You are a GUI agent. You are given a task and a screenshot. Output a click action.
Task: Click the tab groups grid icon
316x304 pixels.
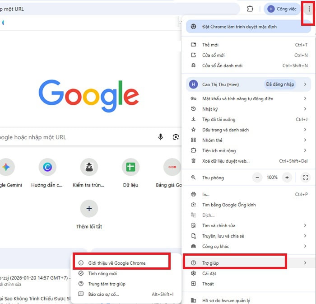pos(193,140)
